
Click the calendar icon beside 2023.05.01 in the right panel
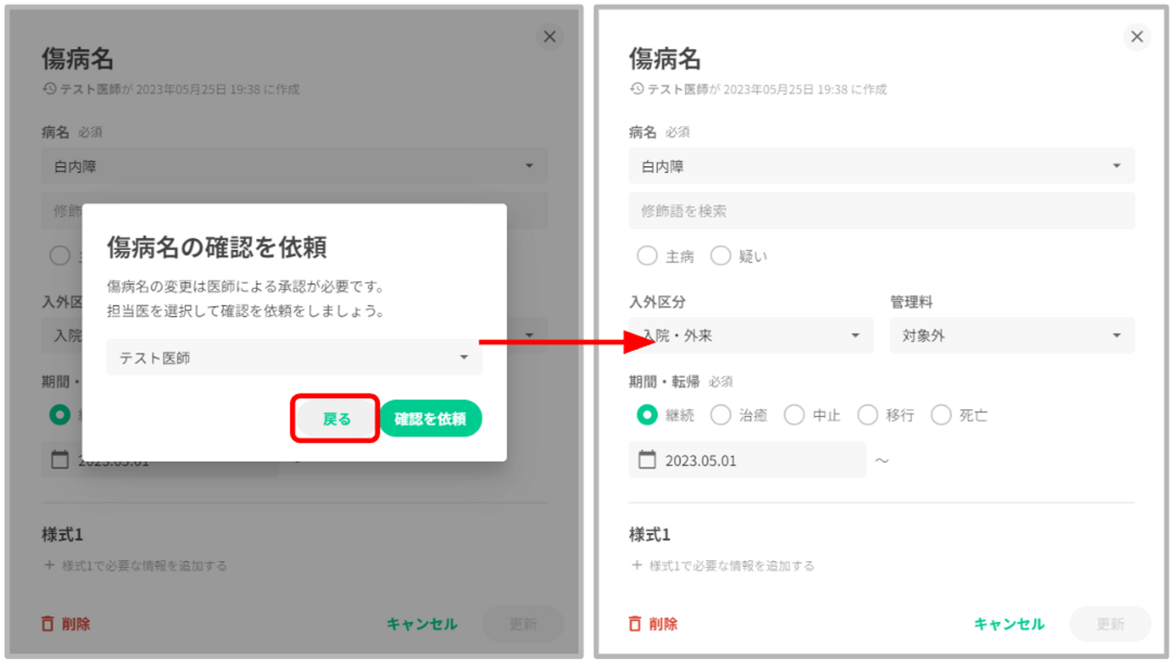(647, 460)
